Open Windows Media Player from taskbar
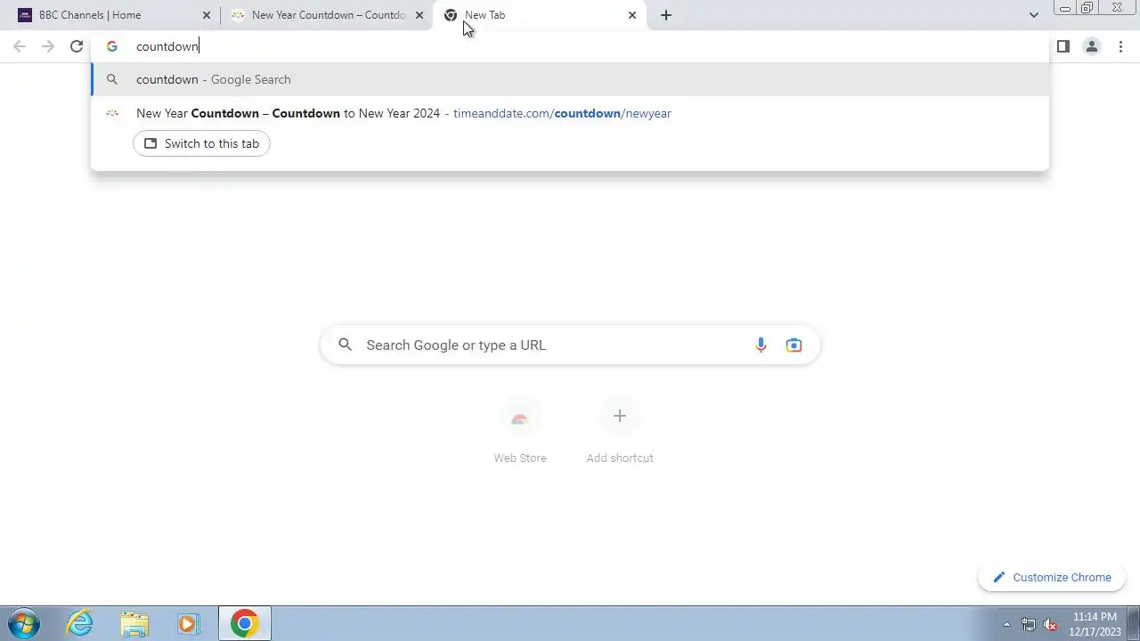 pos(187,623)
